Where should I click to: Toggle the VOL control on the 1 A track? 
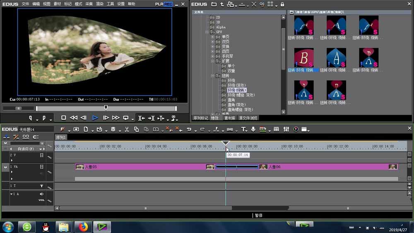[x=41, y=200]
